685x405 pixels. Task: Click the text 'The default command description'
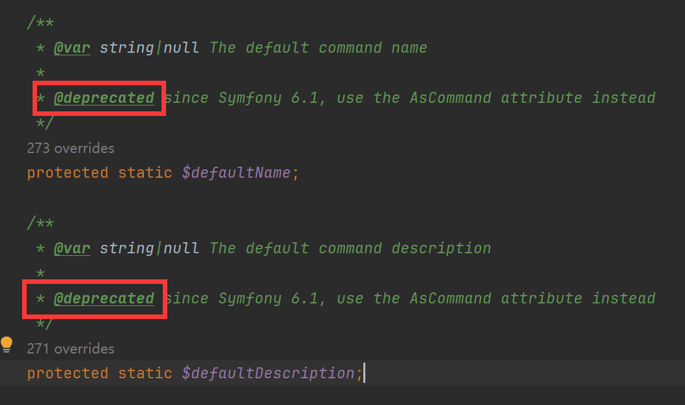[x=350, y=248]
